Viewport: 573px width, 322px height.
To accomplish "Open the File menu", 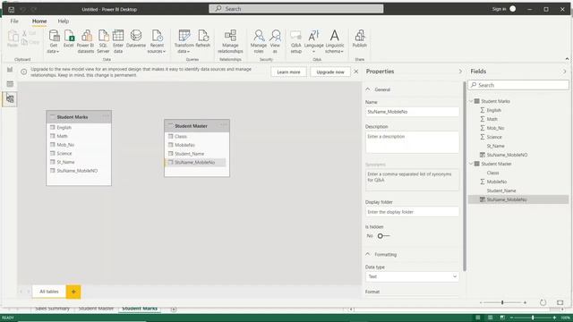I will 14,21.
